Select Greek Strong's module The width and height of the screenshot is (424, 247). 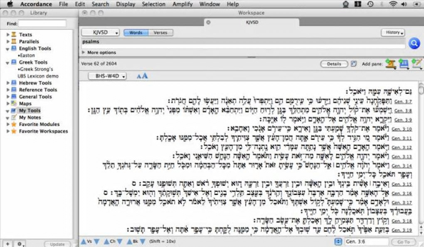tap(35, 69)
